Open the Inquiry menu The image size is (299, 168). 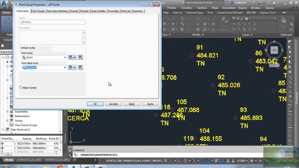coord(242,8)
